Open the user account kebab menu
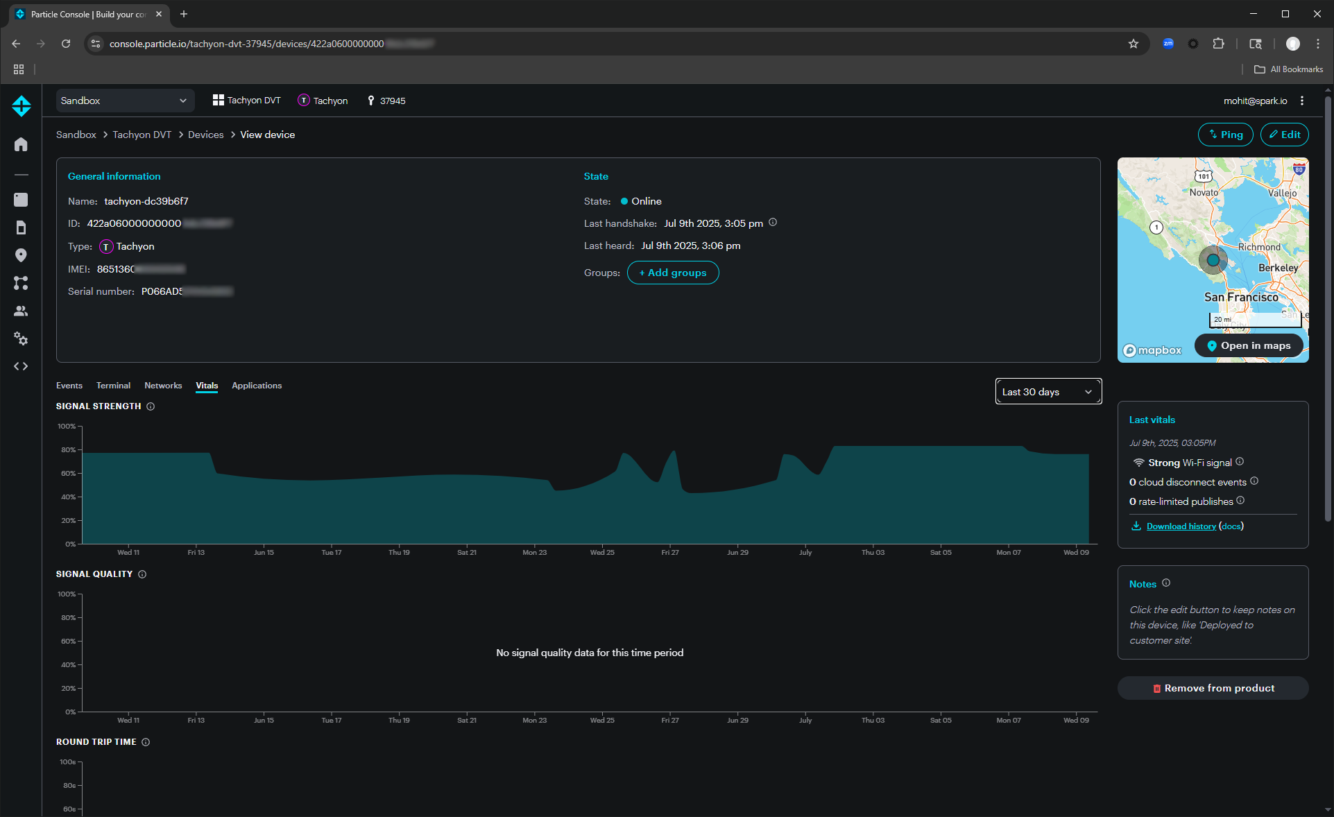Screen dimensions: 1334x817 tap(1302, 101)
